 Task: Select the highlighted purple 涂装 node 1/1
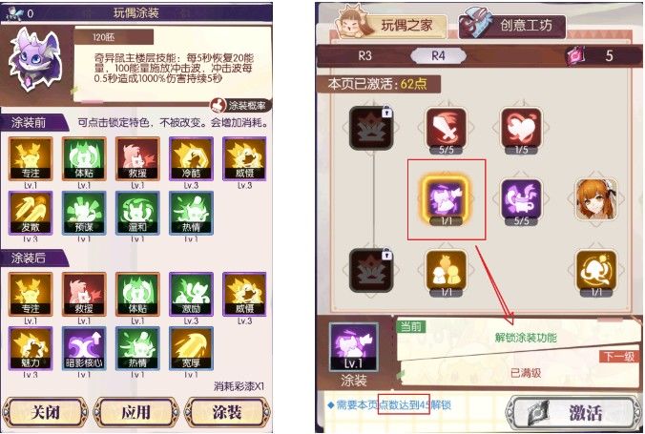[x=446, y=199]
